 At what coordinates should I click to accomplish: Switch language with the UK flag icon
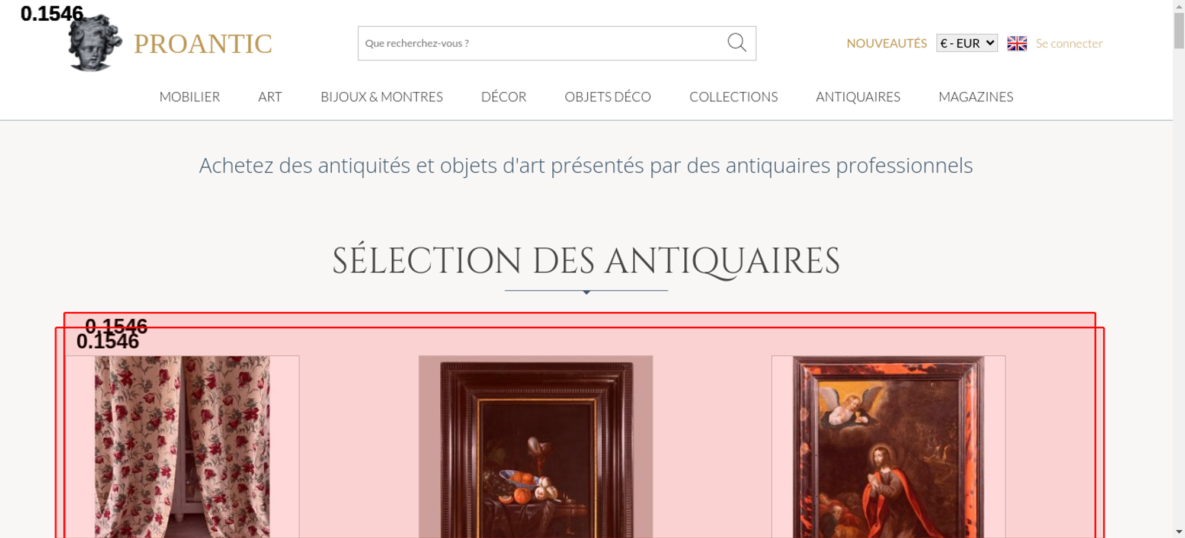tap(1017, 43)
